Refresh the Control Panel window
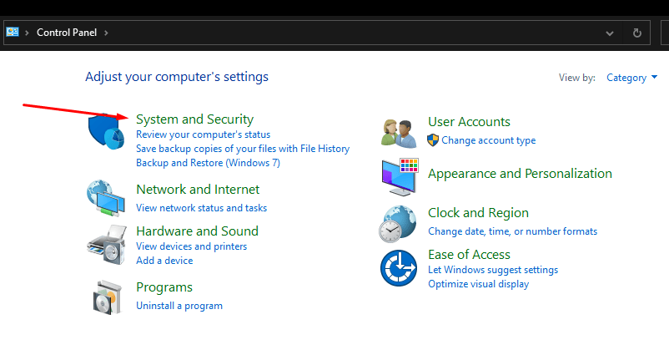This screenshot has width=669, height=350. pyautogui.click(x=636, y=33)
